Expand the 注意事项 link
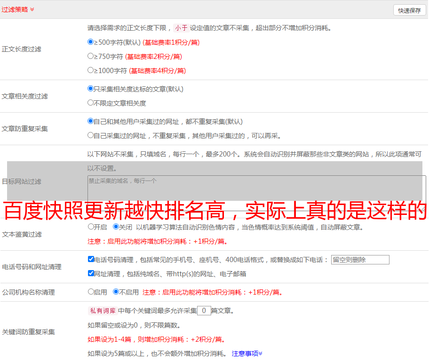 pos(247,354)
